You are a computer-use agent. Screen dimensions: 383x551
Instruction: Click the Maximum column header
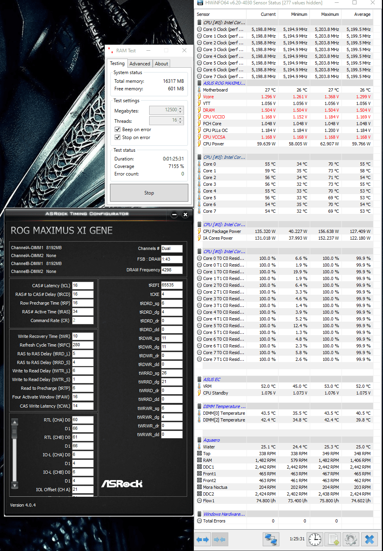326,14
